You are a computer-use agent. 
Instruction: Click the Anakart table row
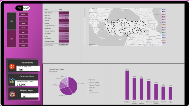(56, 20)
